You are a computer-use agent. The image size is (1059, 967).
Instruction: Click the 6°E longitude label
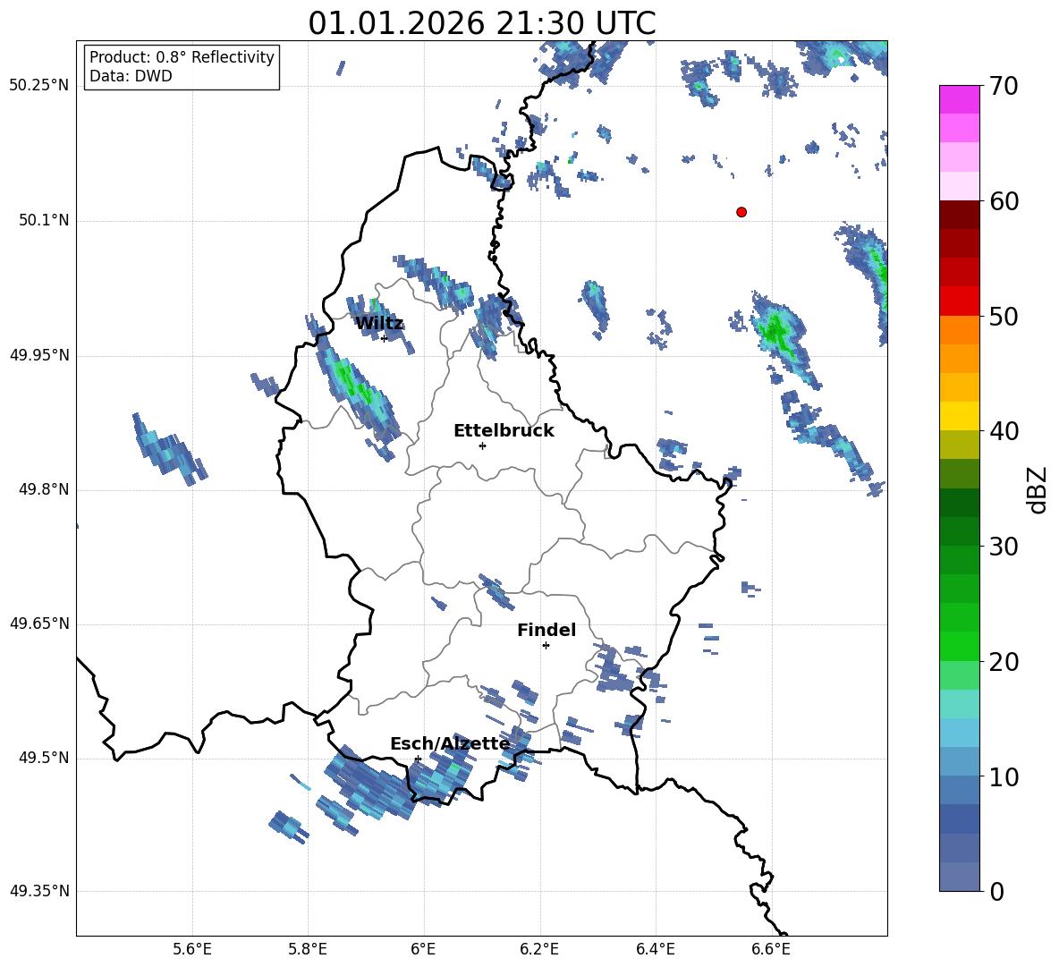(x=423, y=949)
